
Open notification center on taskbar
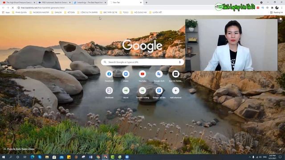point(280,157)
